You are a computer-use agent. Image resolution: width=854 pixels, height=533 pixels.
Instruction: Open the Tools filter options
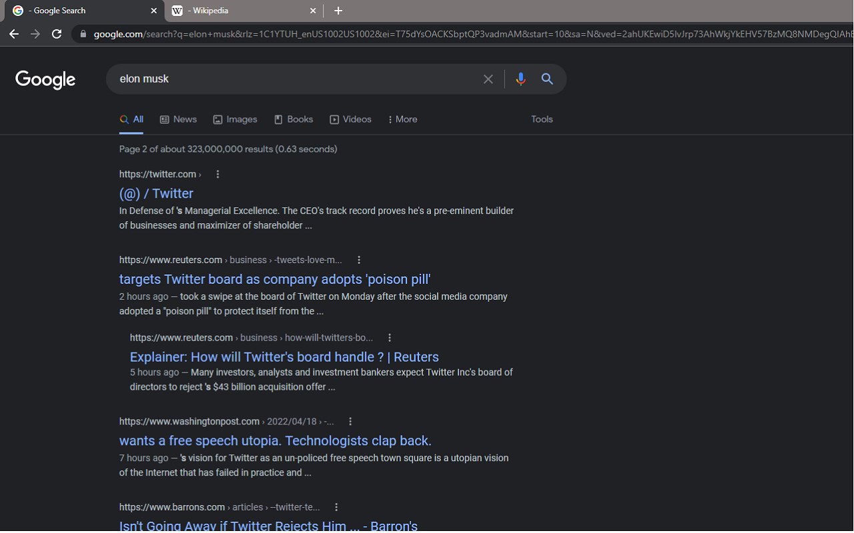(x=542, y=120)
